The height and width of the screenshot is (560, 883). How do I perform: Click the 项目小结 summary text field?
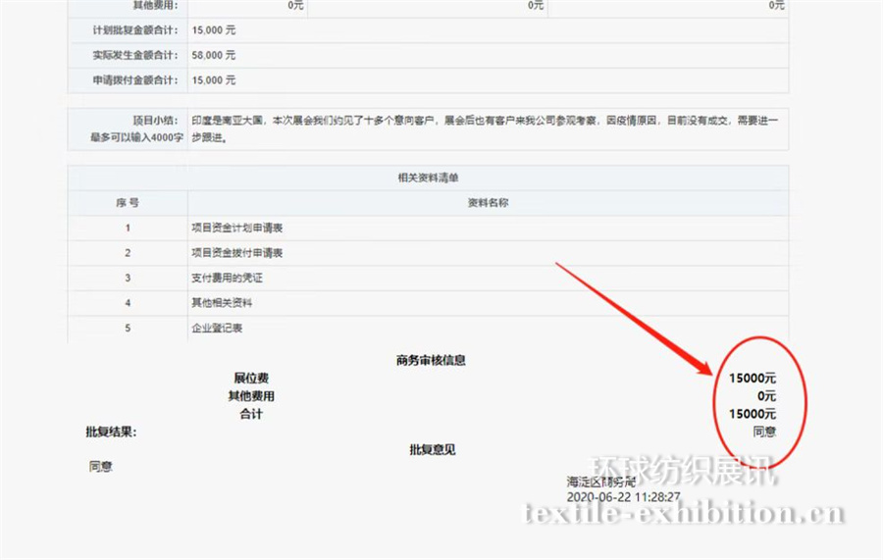487,128
